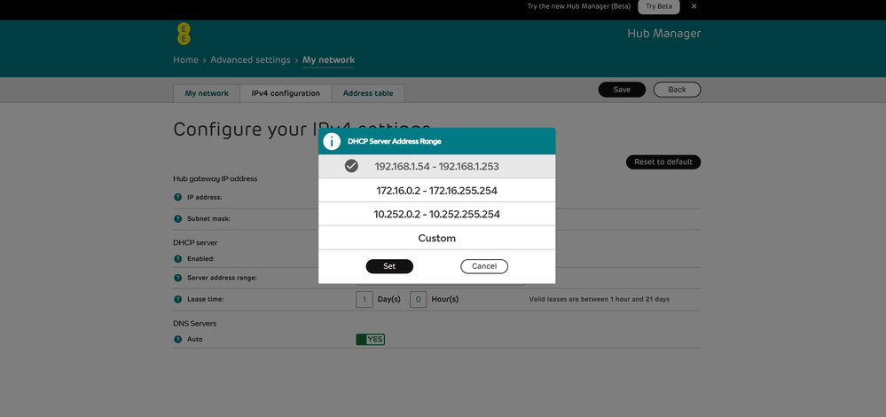The height and width of the screenshot is (417, 886).
Task: Click My network breadcrumb link
Action: [329, 60]
